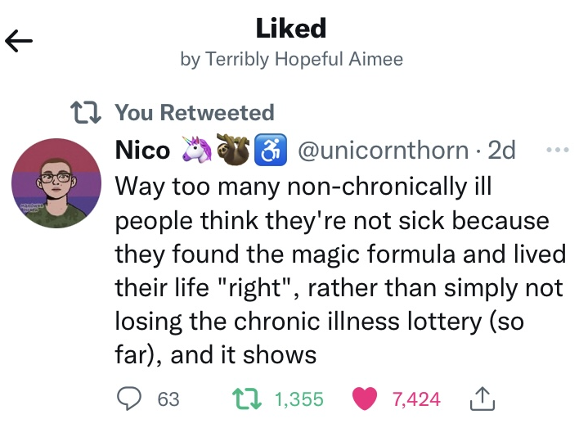The width and height of the screenshot is (588, 428).
Task: Open the reply speech bubble icon
Action: click(x=129, y=399)
